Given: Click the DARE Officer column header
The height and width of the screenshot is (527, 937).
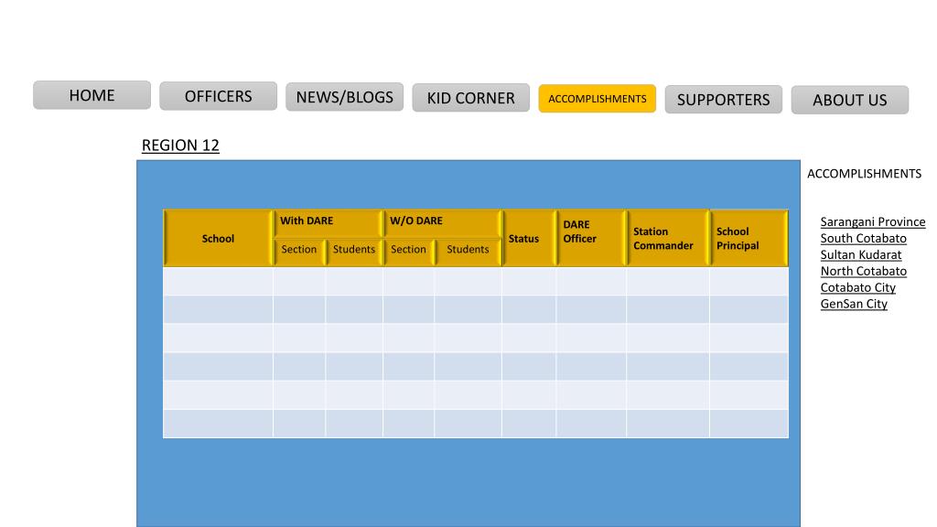Looking at the screenshot, I should coord(591,239).
